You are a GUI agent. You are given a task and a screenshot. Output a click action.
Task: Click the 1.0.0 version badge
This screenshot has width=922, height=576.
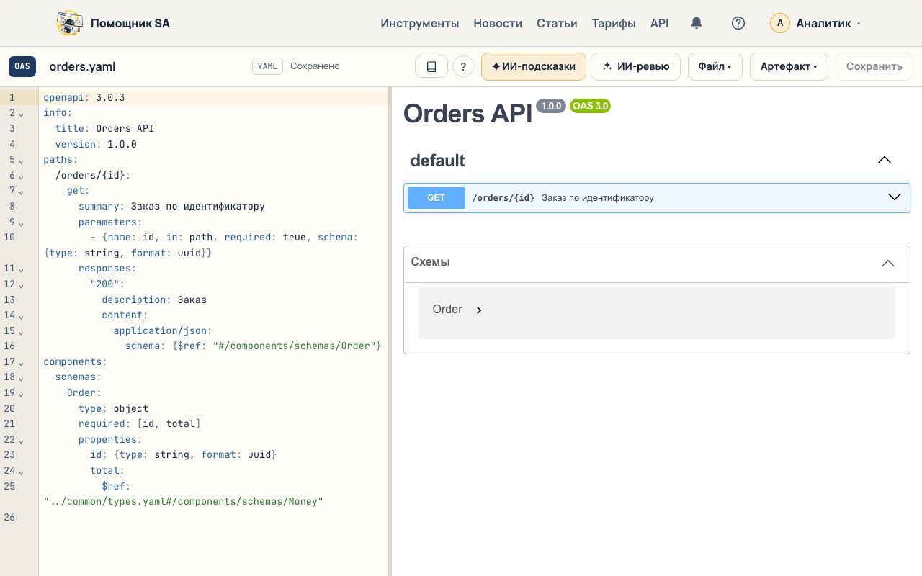click(x=551, y=106)
